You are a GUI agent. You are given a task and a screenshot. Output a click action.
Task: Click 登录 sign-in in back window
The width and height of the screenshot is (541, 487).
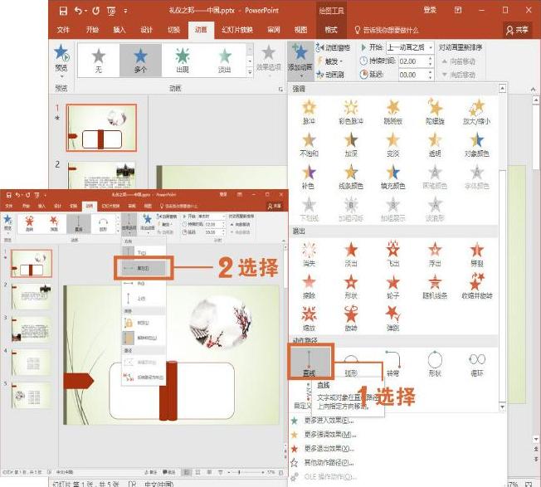(430, 10)
